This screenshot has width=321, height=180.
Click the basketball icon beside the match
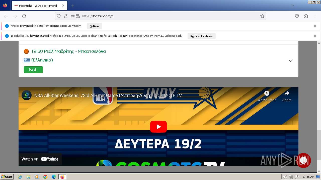pos(26,51)
